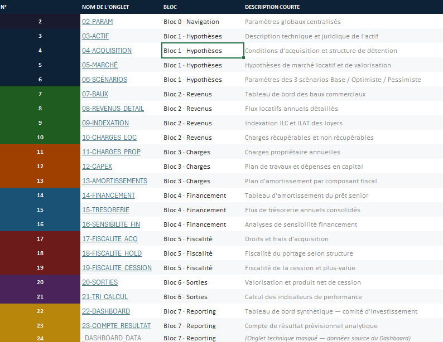
Task: Follow the 09-INDEXATION link
Action: pyautogui.click(x=105, y=123)
